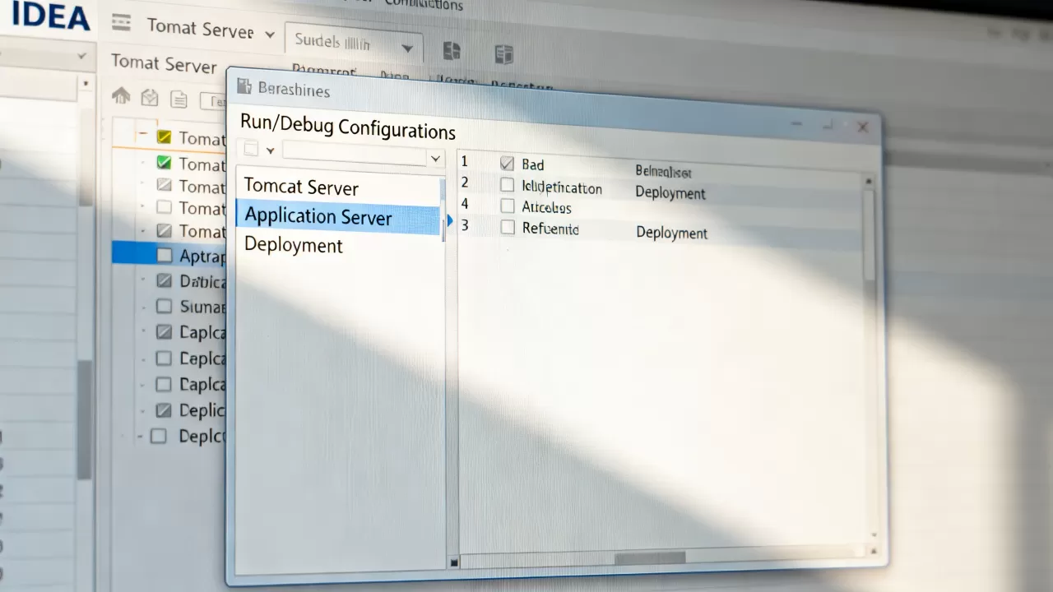Click the configurations list scrollbar
Image resolution: width=1053 pixels, height=592 pixels.
443,210
